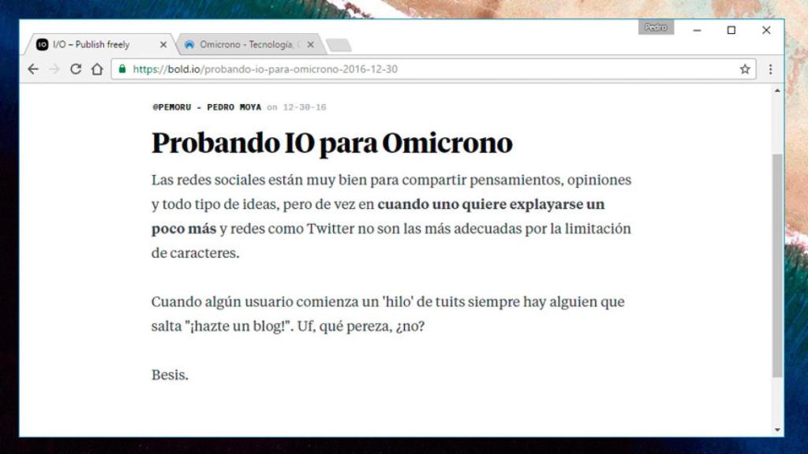Click the scrollbar up arrow
Image resolution: width=808 pixels, height=454 pixels.
[x=777, y=91]
